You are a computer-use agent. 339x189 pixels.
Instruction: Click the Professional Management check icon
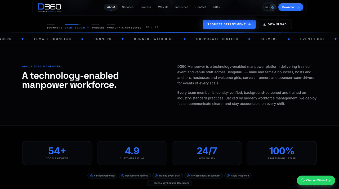point(188,175)
